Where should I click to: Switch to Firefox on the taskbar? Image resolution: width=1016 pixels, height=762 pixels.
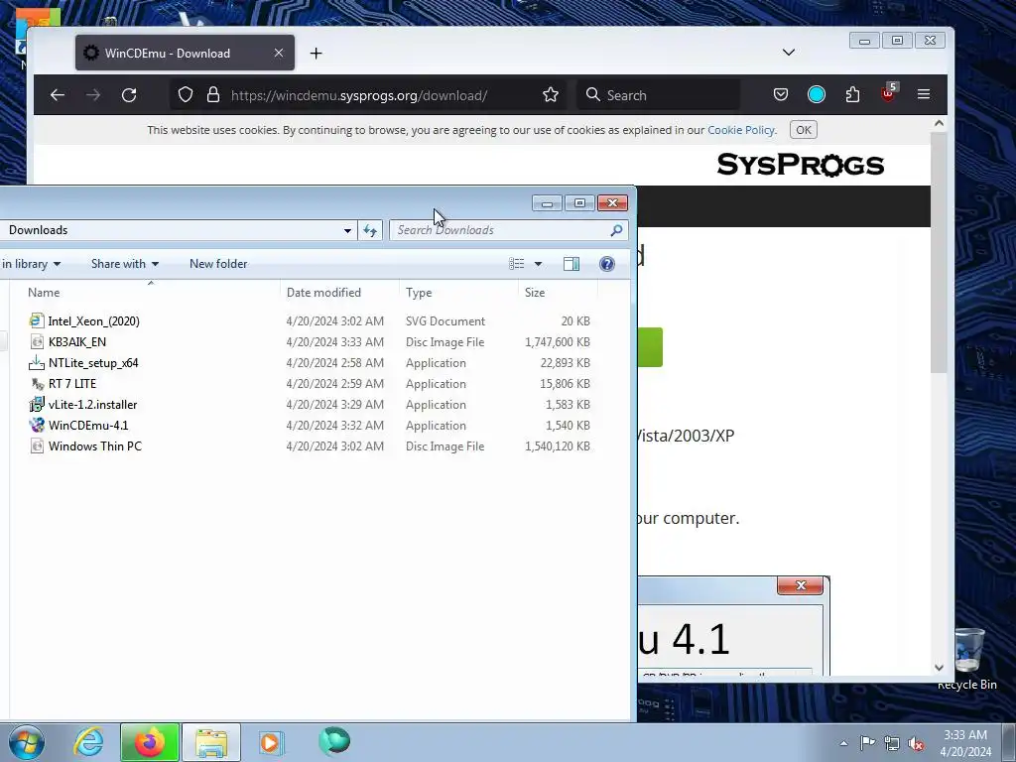[x=150, y=742]
